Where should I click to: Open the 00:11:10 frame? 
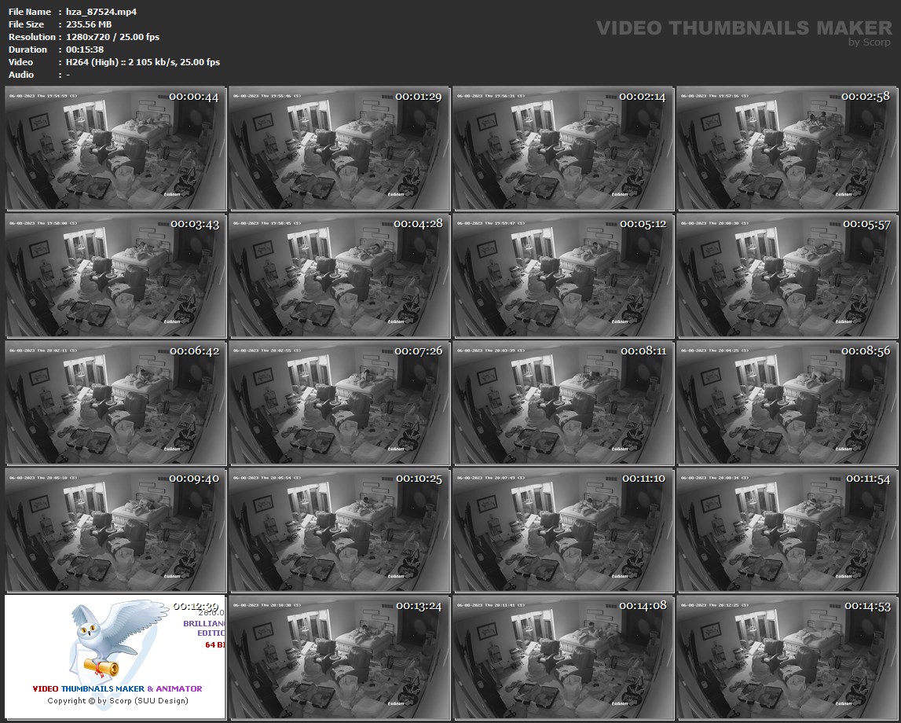[563, 530]
